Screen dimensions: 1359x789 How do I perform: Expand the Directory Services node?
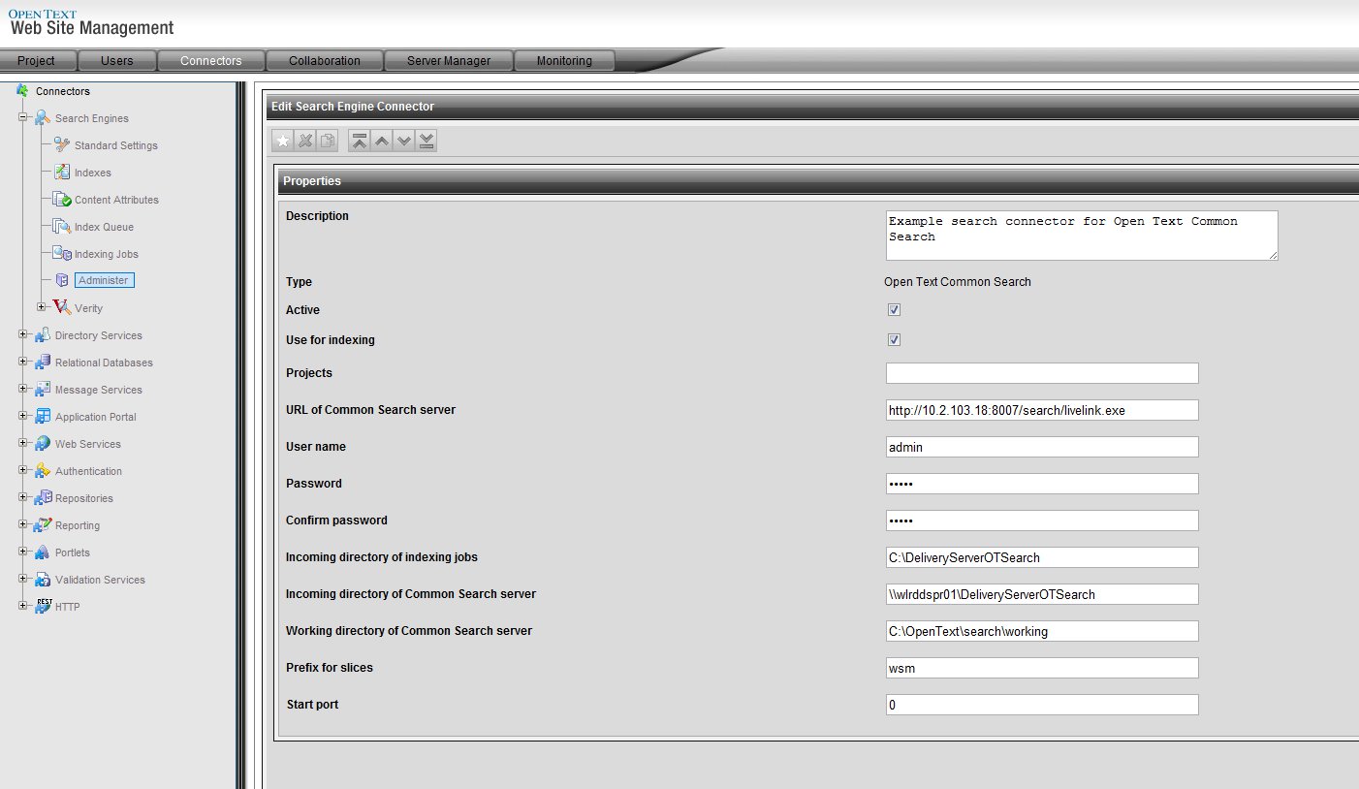(x=23, y=334)
